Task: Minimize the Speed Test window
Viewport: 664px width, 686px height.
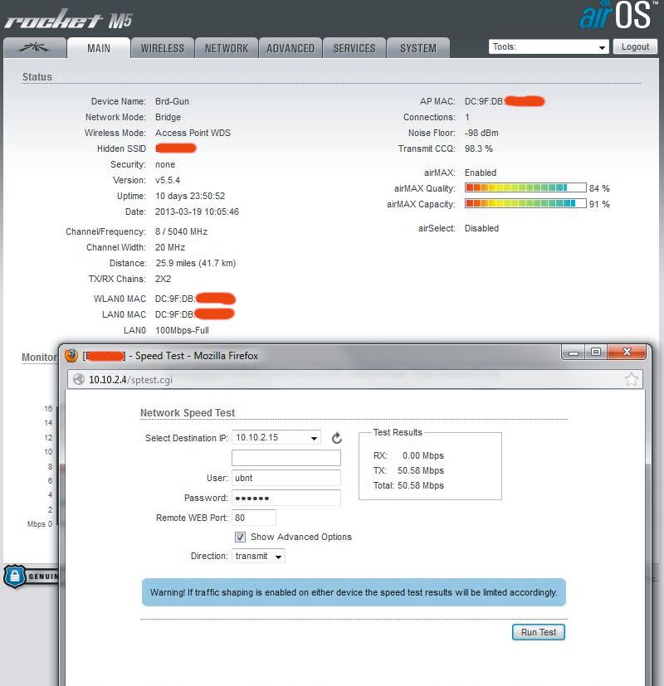Action: click(573, 353)
